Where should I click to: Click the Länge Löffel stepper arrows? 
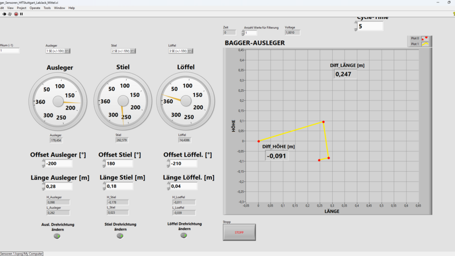coord(168,186)
